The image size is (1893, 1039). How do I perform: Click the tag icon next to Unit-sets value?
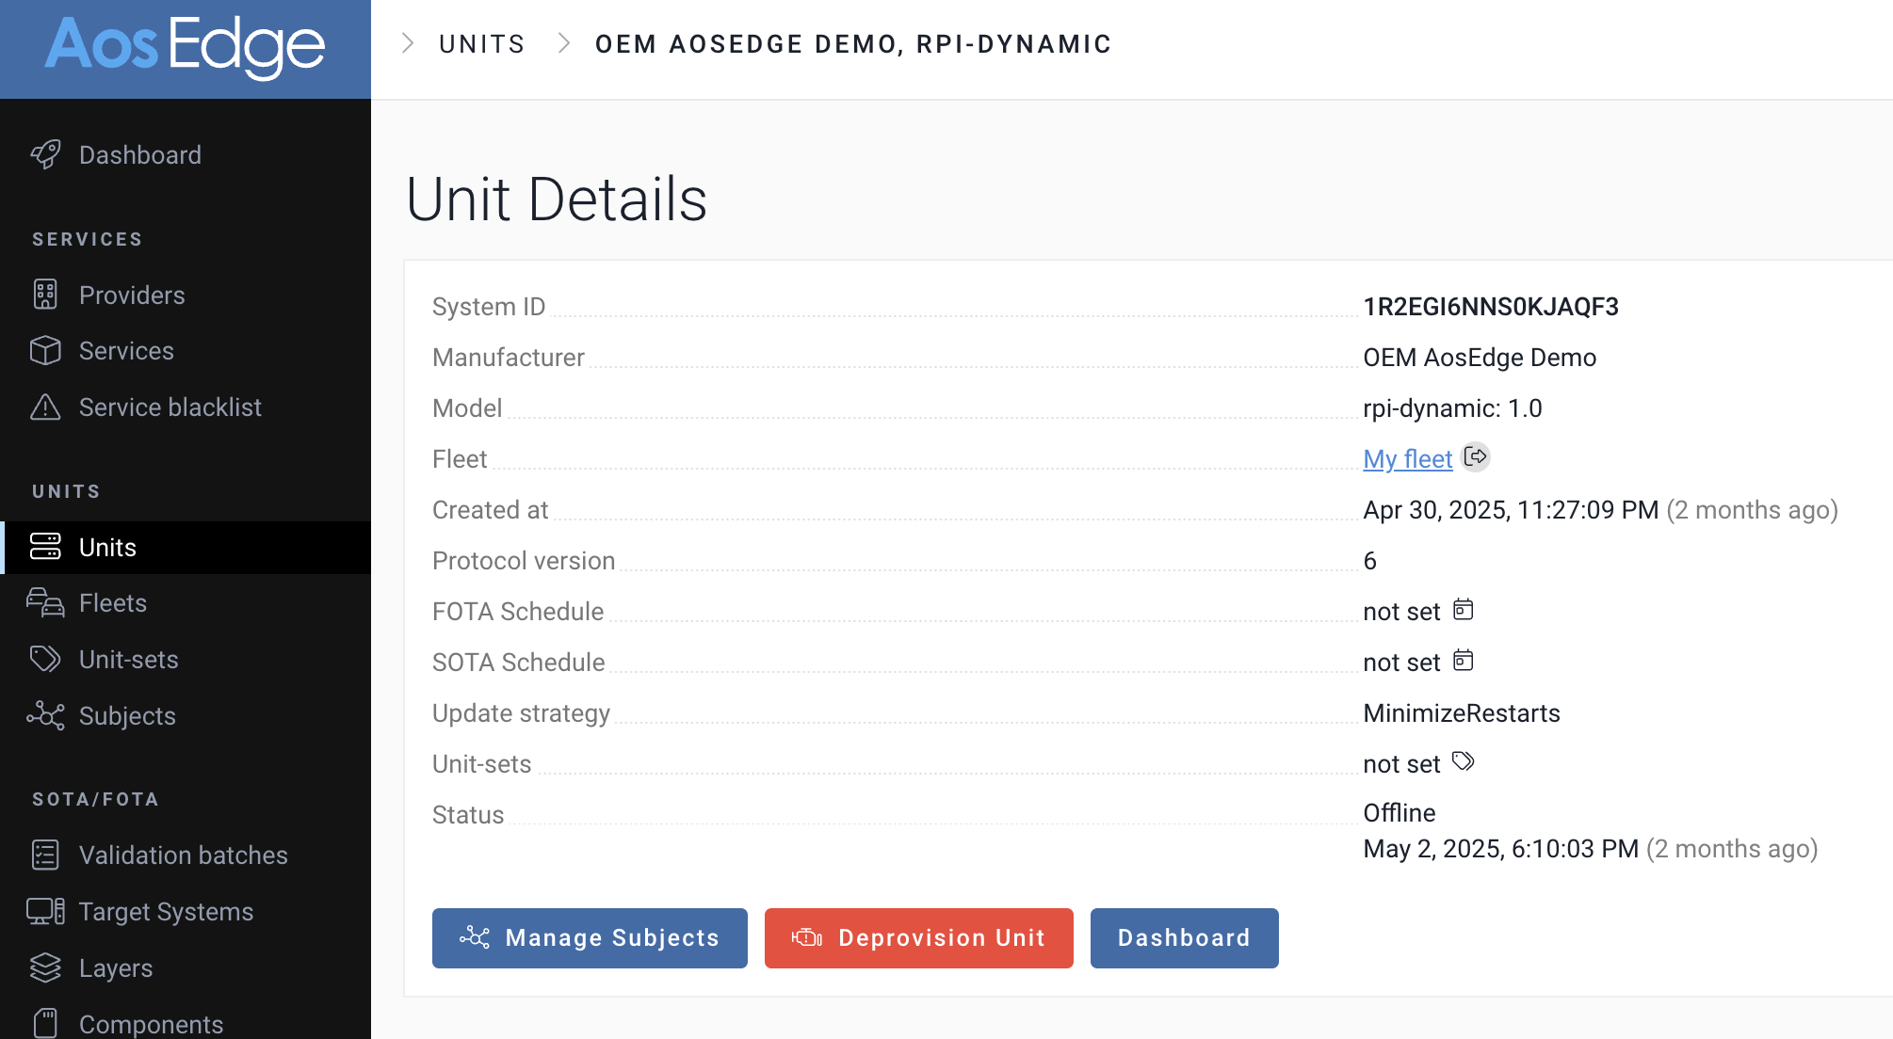pyautogui.click(x=1463, y=761)
